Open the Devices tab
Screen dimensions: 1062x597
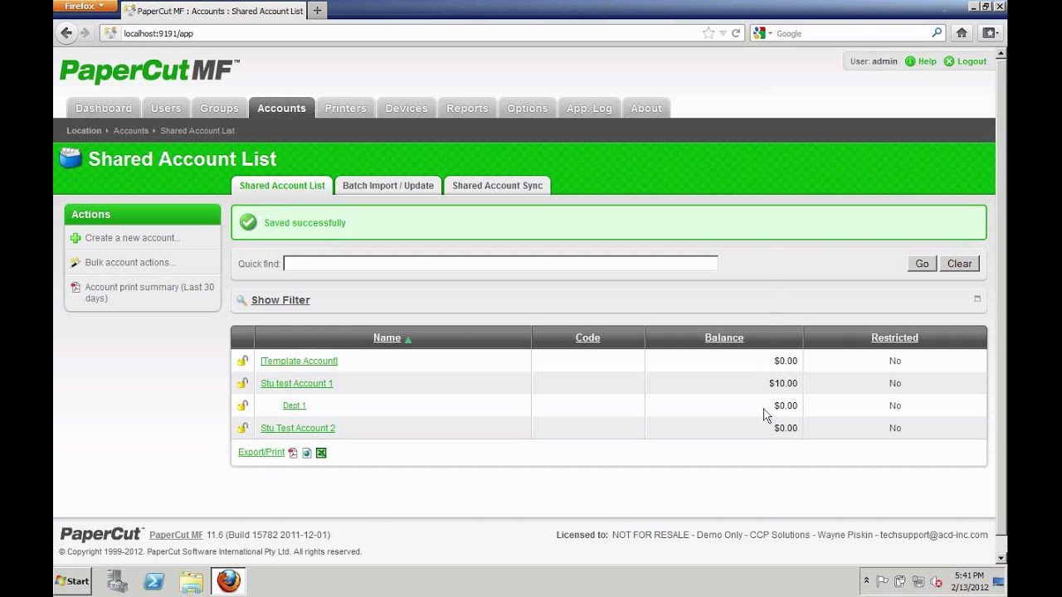tap(407, 108)
